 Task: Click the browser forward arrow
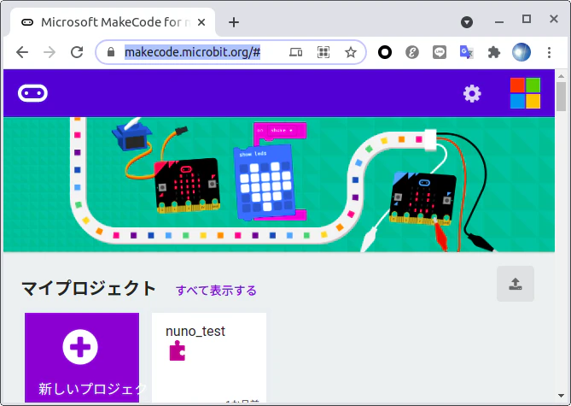50,52
